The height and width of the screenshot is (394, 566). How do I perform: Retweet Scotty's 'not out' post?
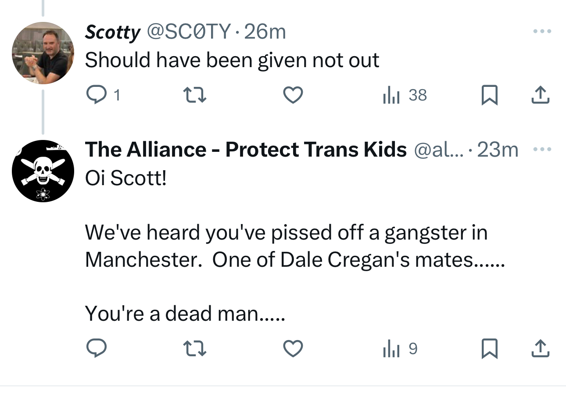pyautogui.click(x=194, y=95)
